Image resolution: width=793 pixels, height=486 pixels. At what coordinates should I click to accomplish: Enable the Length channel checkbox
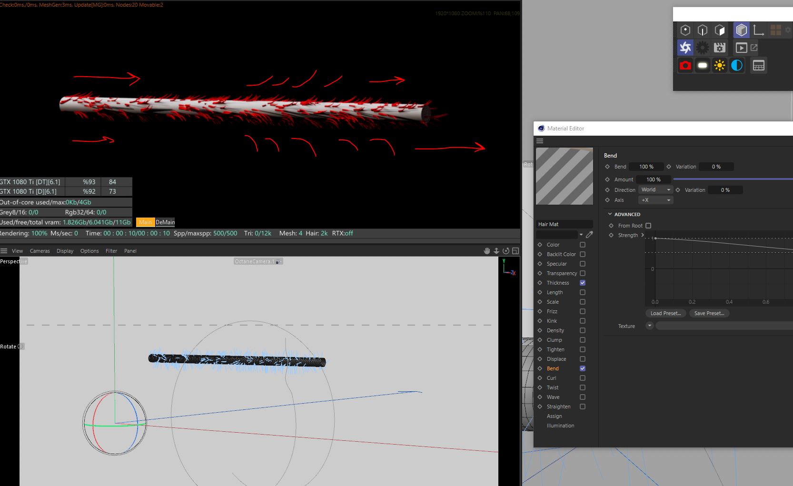coord(583,292)
